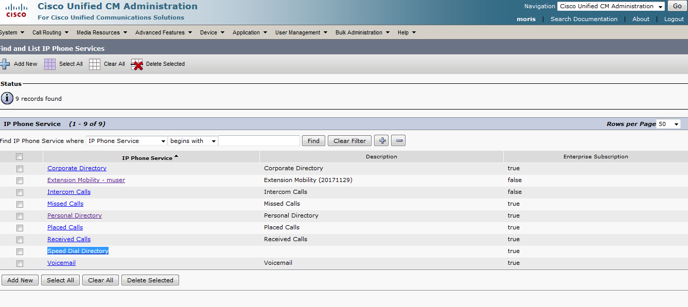The image size is (688, 307).
Task: Click the Logout link
Action: coord(674,19)
